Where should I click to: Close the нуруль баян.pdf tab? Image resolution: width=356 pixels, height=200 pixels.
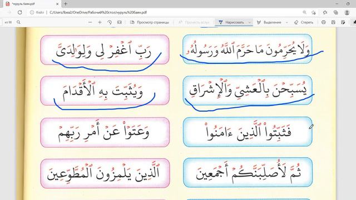(57, 4)
